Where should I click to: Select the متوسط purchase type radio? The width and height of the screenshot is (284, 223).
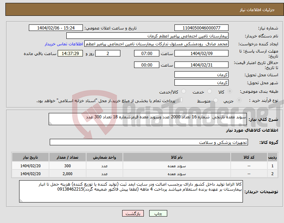tap(216, 100)
